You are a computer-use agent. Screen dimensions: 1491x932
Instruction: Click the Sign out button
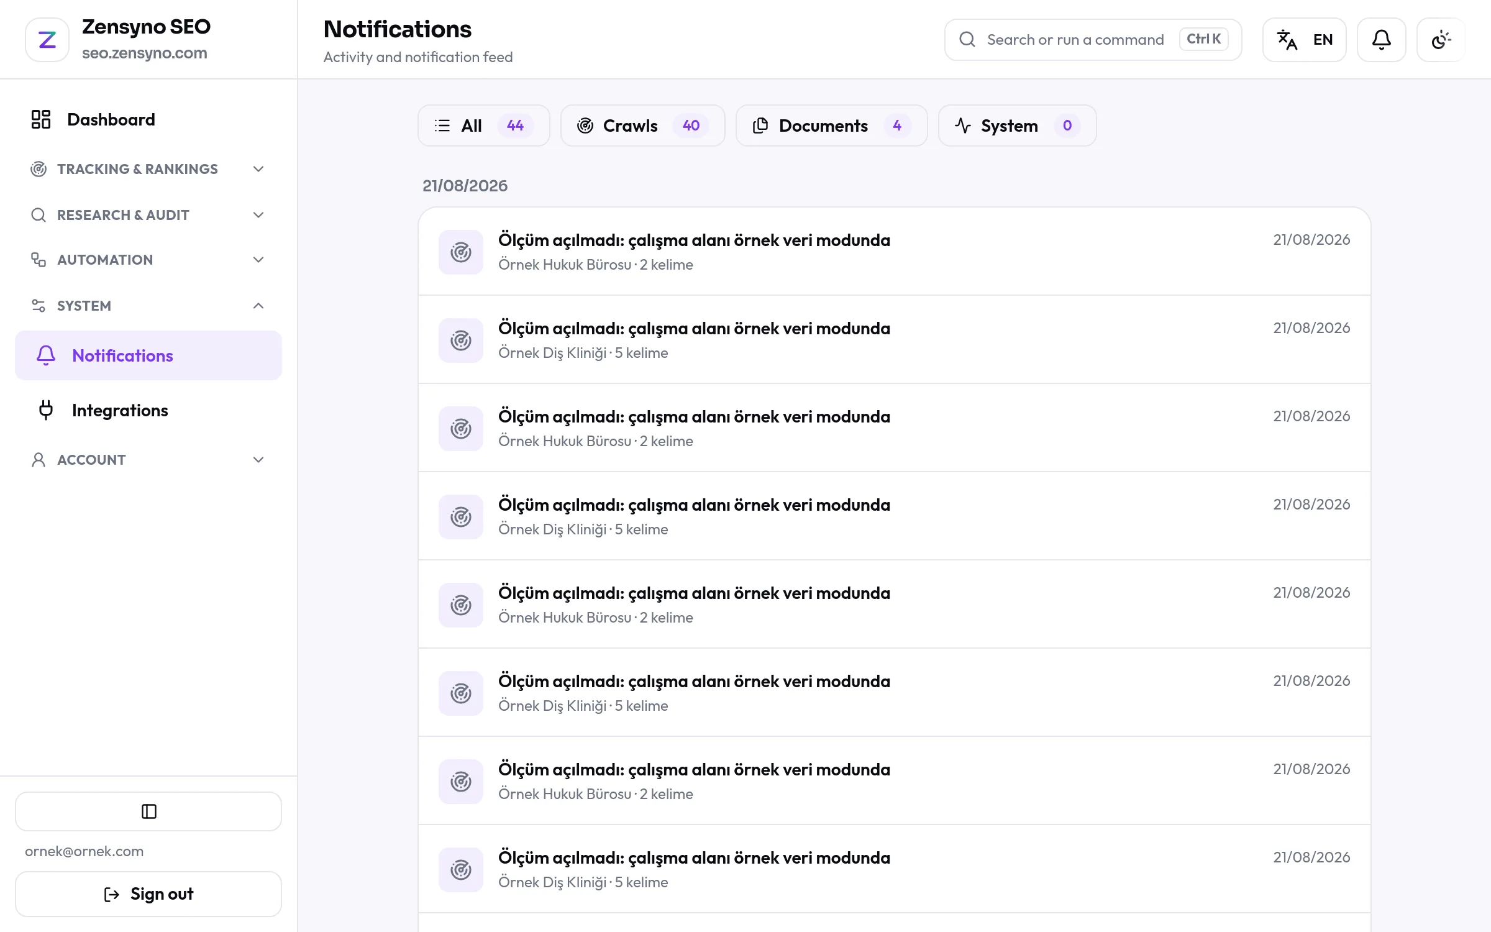pyautogui.click(x=148, y=894)
